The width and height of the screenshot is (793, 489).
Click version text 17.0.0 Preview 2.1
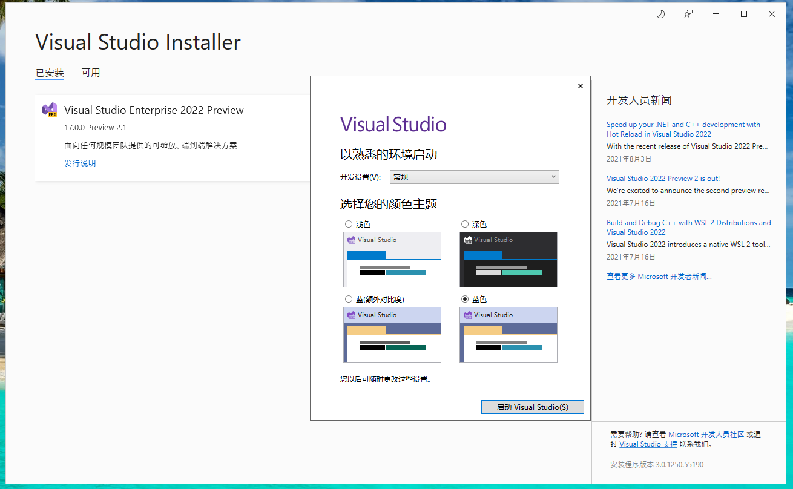tap(95, 128)
